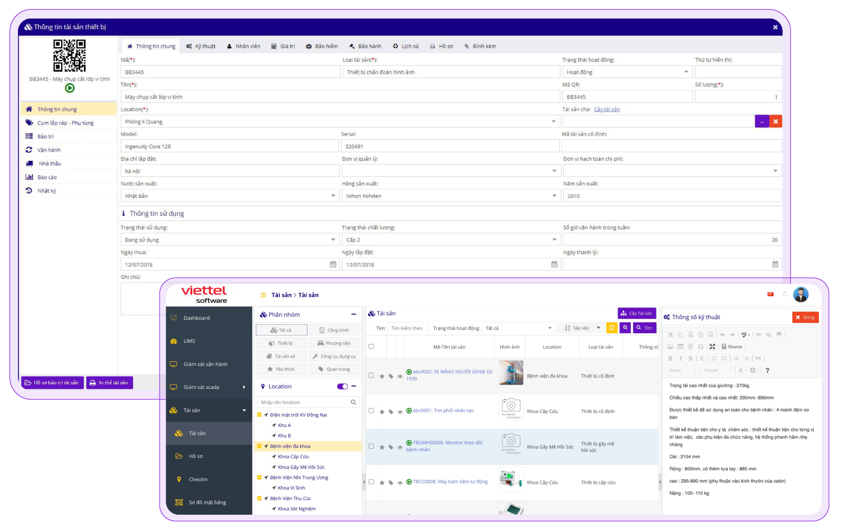The width and height of the screenshot is (843, 531).
Task: Click the yellow refresh icon in asset toolbar
Action: click(x=612, y=328)
